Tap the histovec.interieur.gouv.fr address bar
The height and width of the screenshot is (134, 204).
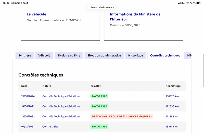(102, 7)
